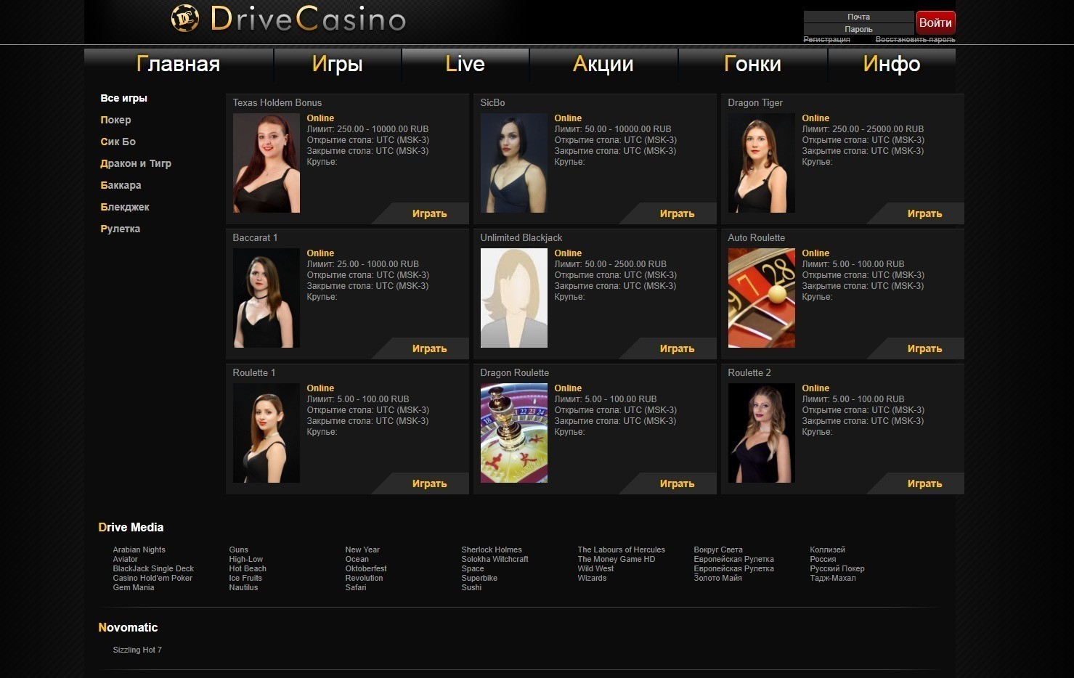Image resolution: width=1074 pixels, height=678 pixels.
Task: Click Играть on Roulette 2 table
Action: tap(924, 483)
